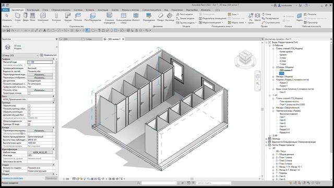This screenshot has height=188, width=334.
Task: Switch to the Управление ribbon tab
Action: [x=177, y=10]
